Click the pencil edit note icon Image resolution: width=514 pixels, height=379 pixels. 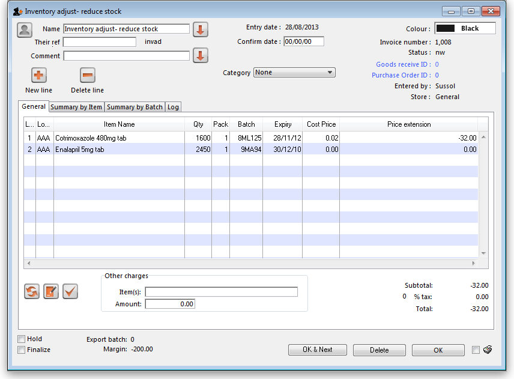click(51, 291)
